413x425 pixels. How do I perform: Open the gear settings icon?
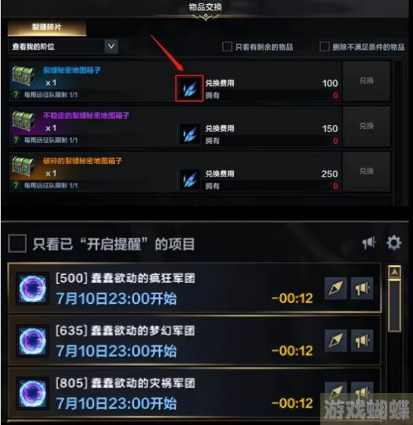[x=394, y=242]
